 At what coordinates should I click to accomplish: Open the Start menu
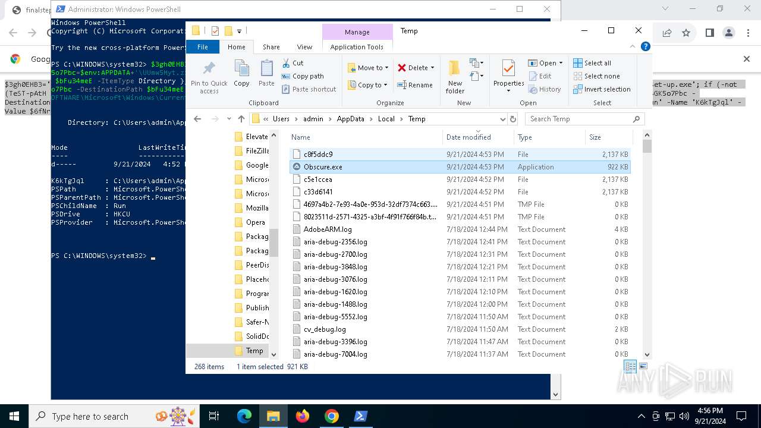click(x=14, y=416)
